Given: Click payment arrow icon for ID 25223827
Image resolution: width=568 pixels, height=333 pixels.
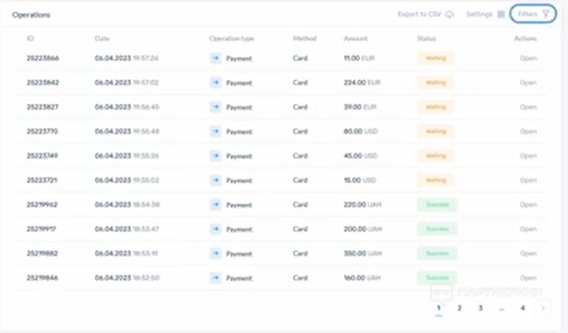Looking at the screenshot, I should click(x=216, y=107).
